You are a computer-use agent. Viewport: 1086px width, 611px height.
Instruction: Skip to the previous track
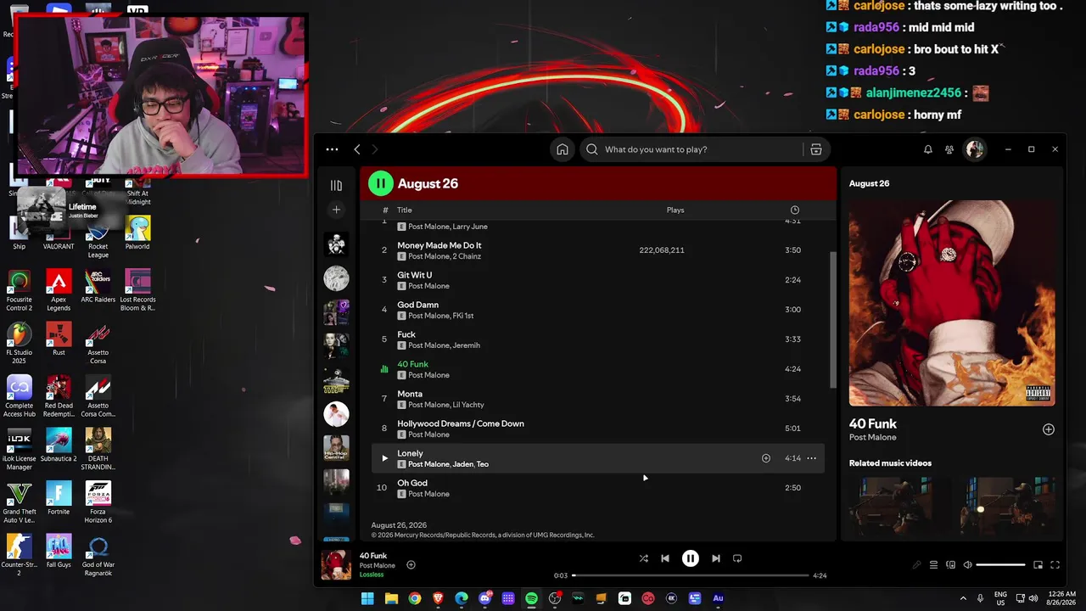[x=665, y=558]
